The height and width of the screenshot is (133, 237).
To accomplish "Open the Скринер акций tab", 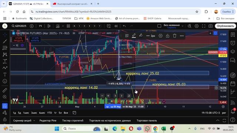I will click(x=22, y=120).
